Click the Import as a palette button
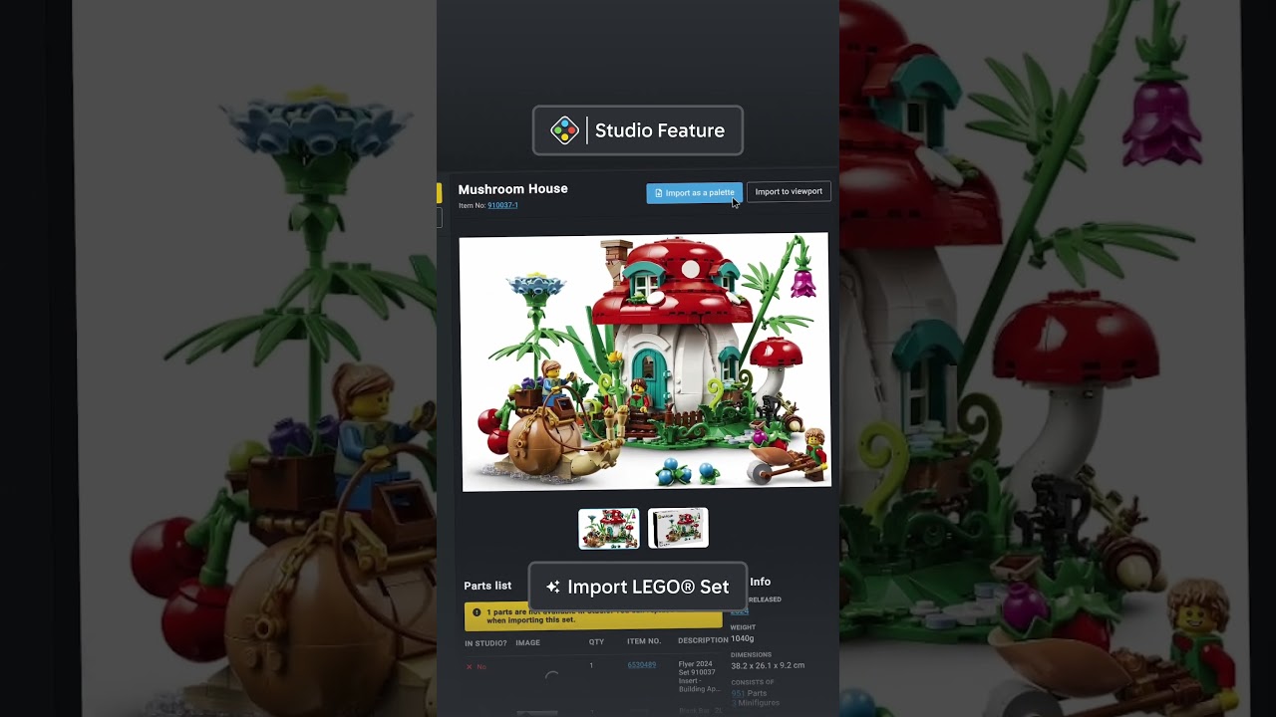This screenshot has width=1276, height=717. click(x=694, y=193)
